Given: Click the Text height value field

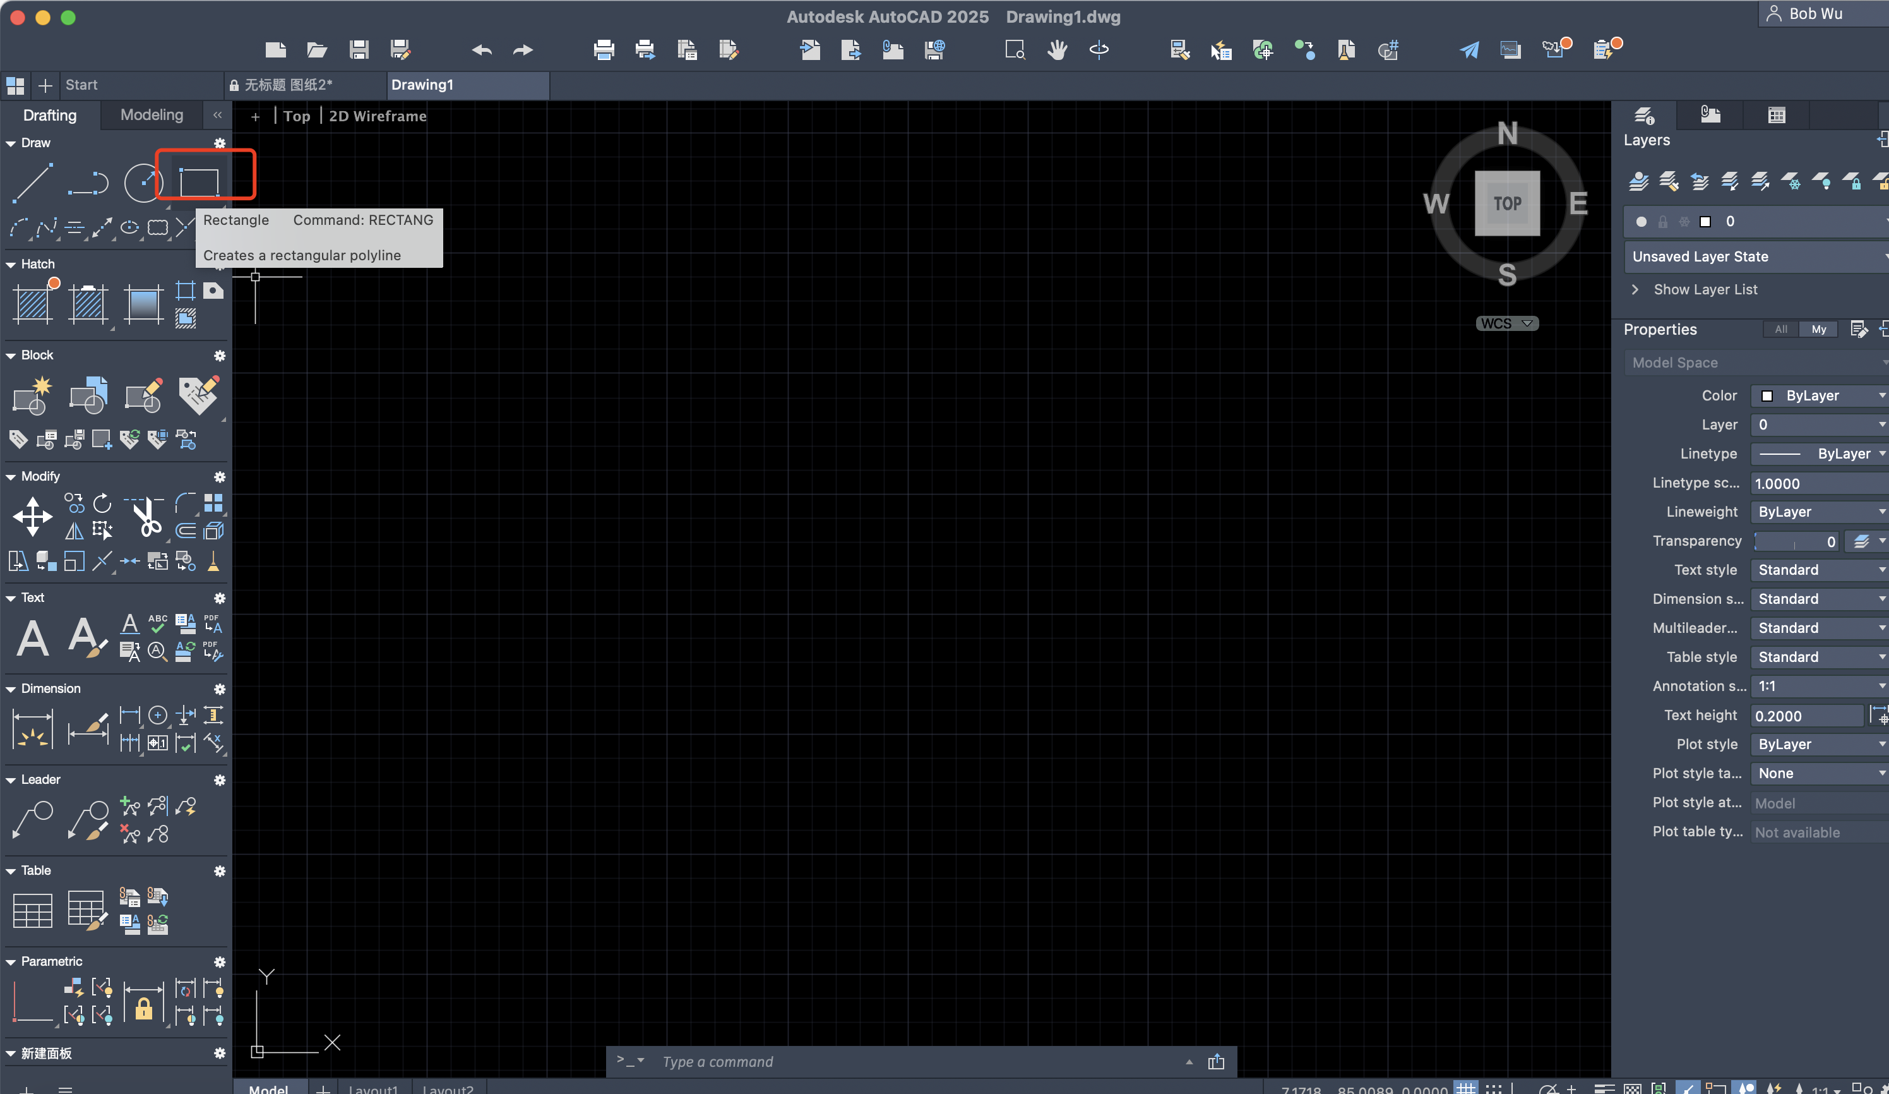Looking at the screenshot, I should coord(1806,716).
